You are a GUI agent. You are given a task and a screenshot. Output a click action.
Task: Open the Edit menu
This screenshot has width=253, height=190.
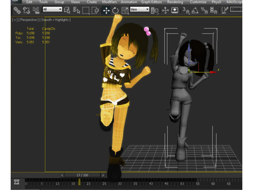pos(29,2)
